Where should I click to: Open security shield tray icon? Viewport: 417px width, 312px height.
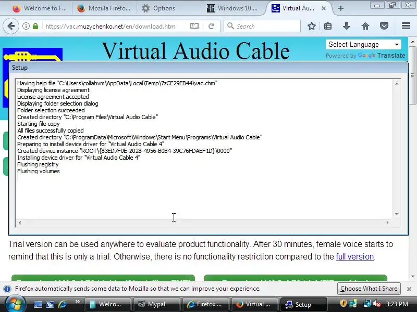tap(343, 304)
